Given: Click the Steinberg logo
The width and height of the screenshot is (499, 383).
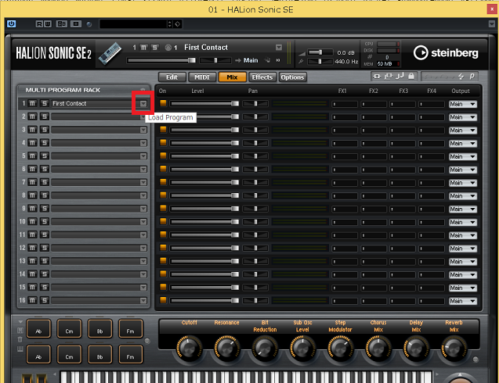Looking at the screenshot, I should tap(446, 52).
